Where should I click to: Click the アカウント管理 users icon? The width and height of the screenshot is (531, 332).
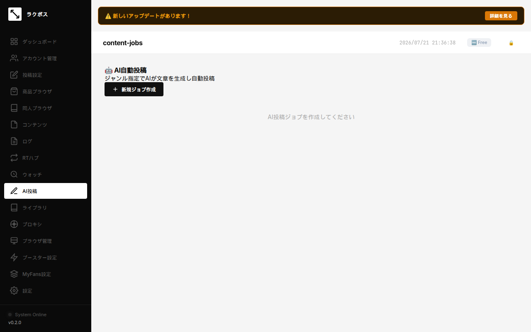[14, 58]
